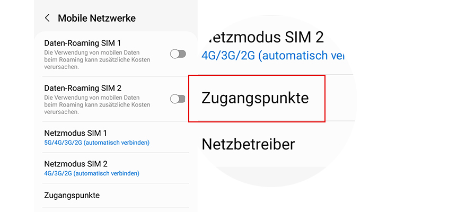Click roaming cost description under SIM 1

[97, 60]
